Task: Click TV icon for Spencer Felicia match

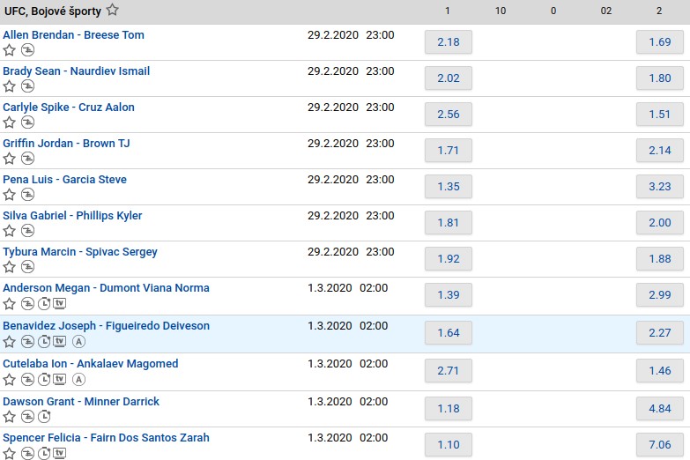Action: point(60,454)
